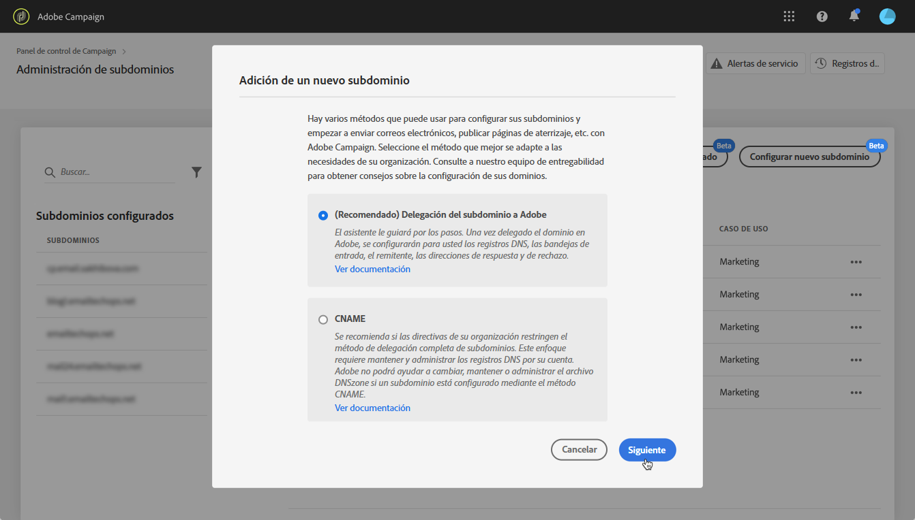Open the subdomain filter funnel
This screenshot has width=915, height=520.
pyautogui.click(x=196, y=172)
